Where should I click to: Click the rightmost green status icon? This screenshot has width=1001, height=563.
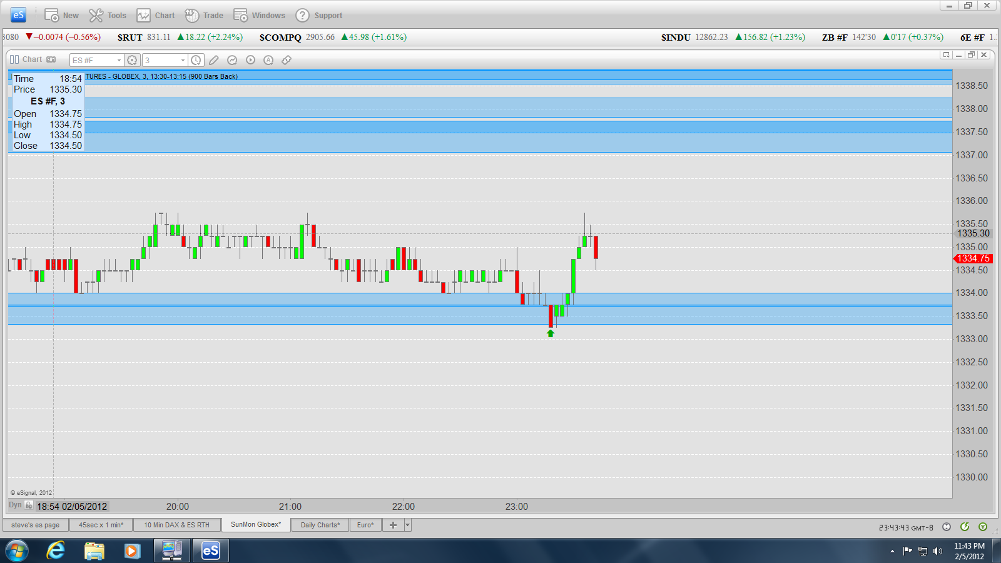[x=983, y=527]
